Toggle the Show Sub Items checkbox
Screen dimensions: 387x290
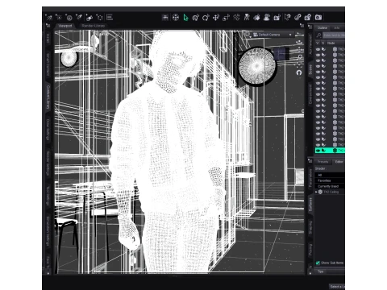tap(318, 263)
